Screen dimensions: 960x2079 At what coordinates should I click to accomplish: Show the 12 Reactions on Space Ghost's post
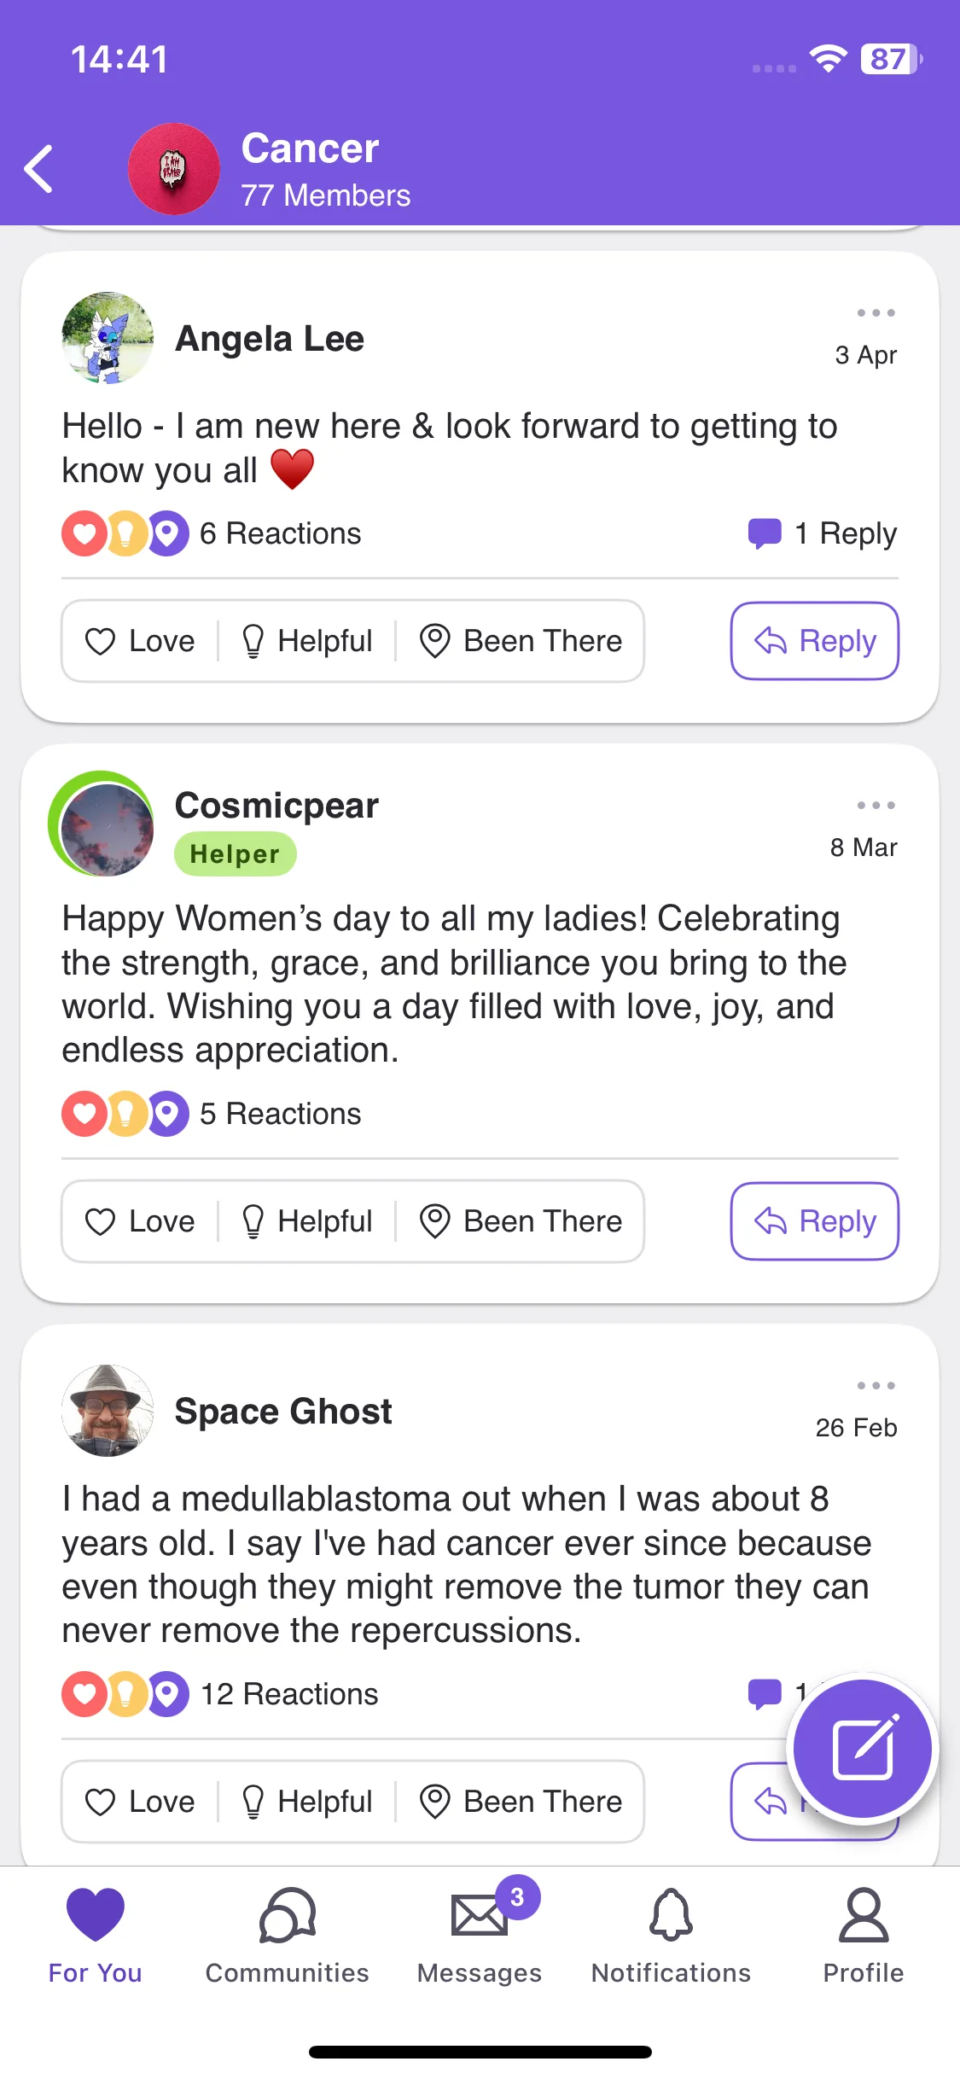[x=220, y=1694]
